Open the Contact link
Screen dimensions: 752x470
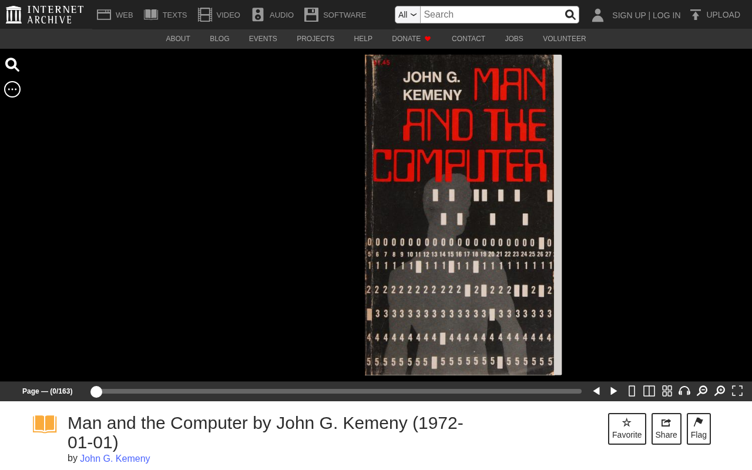click(x=468, y=39)
